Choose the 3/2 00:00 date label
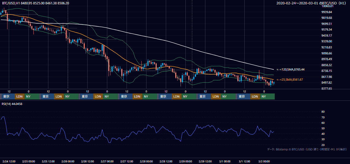This screenshot has height=164, width=350. click(x=264, y=161)
